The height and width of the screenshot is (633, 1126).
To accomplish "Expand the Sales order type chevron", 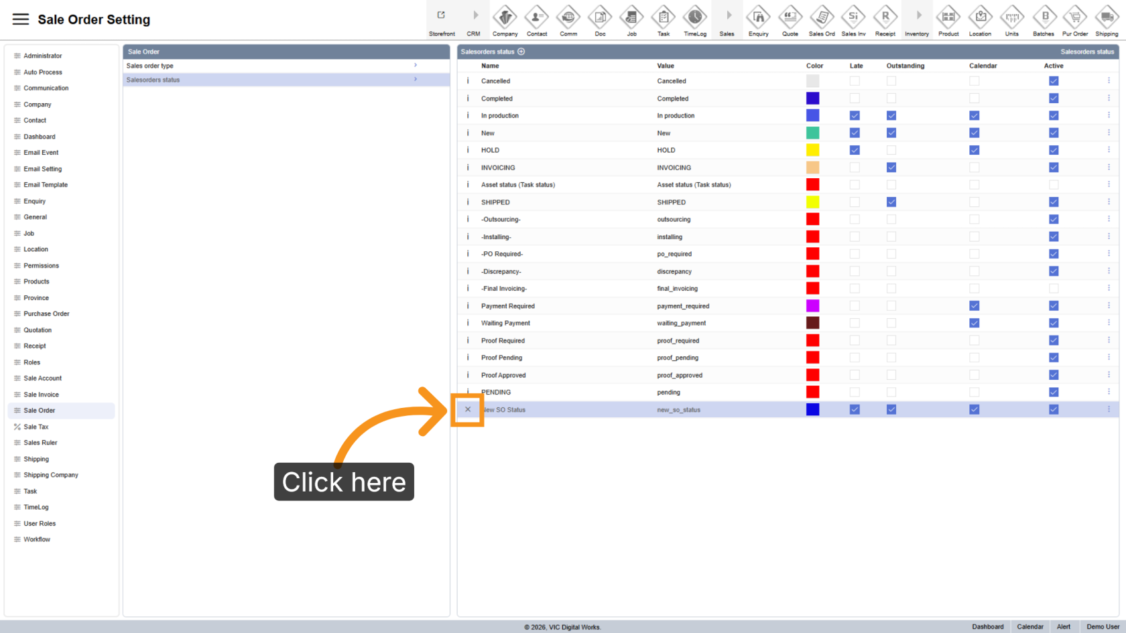I will 416,66.
